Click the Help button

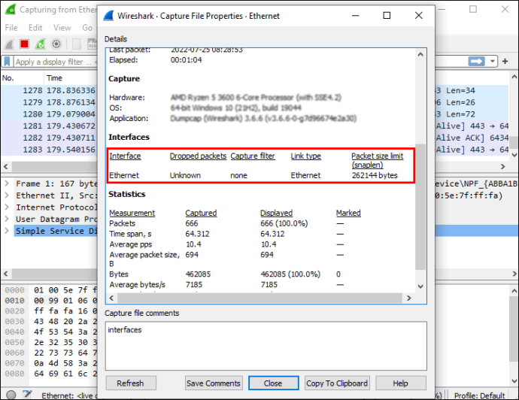point(400,383)
